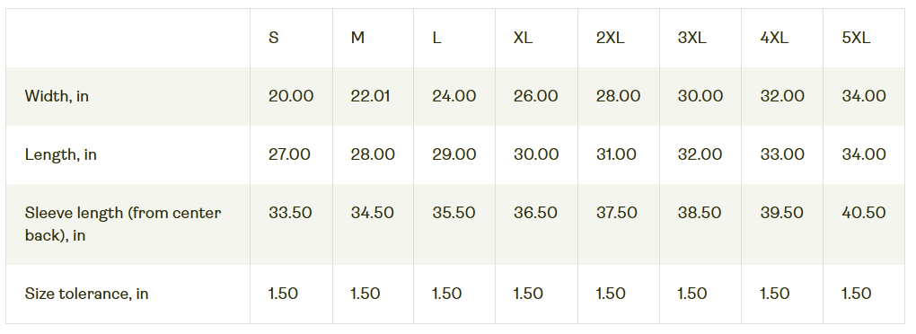Select the Length, in row label
Image resolution: width=916 pixels, height=334 pixels.
pos(61,154)
